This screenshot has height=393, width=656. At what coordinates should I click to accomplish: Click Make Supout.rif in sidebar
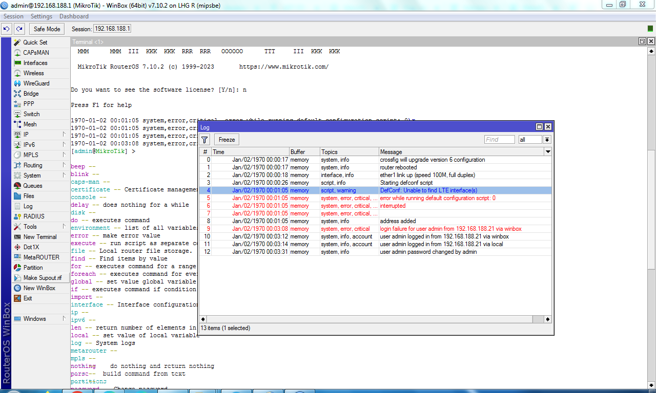42,278
